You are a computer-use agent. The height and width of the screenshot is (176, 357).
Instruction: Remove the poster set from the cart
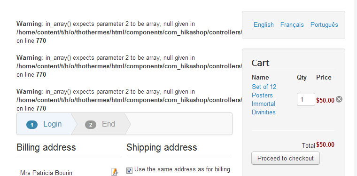339,99
